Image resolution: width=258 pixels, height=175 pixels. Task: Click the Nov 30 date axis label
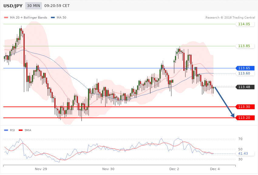click(x=108, y=169)
